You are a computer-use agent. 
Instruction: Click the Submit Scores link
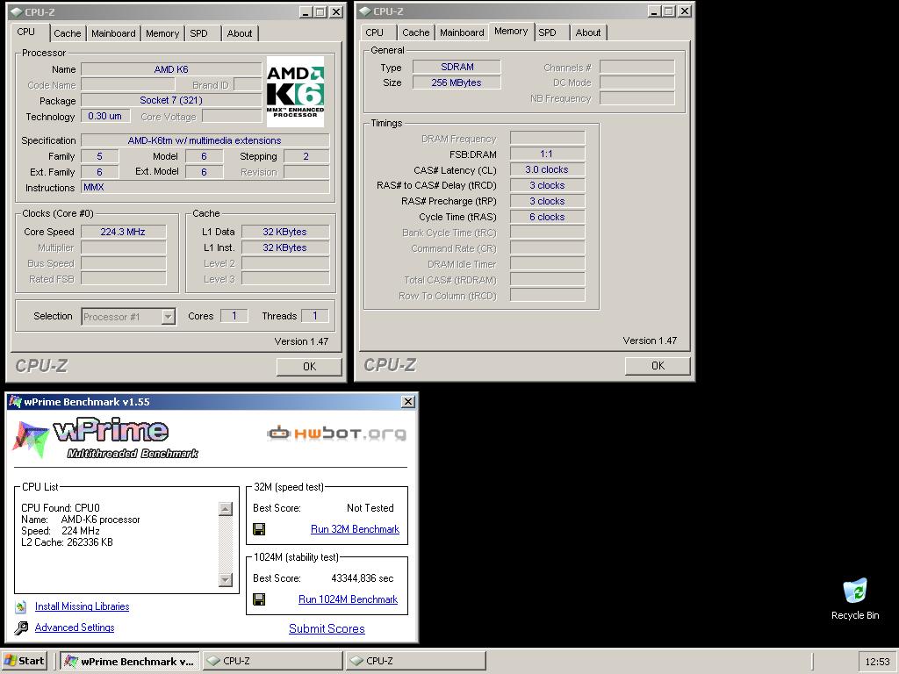[x=327, y=628]
